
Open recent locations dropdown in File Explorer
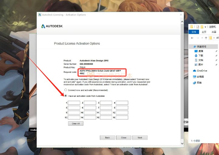click(202, 38)
